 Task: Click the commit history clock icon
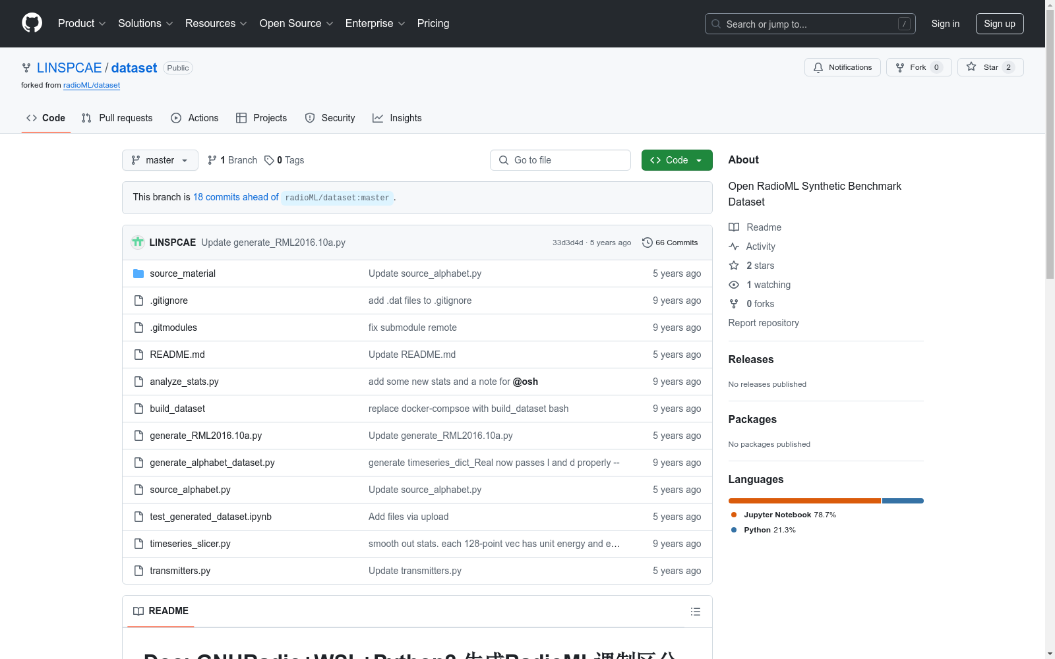[x=648, y=243]
